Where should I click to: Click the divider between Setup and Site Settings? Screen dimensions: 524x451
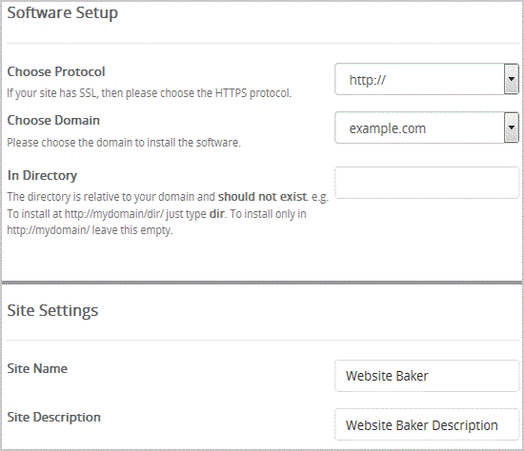pos(262,283)
